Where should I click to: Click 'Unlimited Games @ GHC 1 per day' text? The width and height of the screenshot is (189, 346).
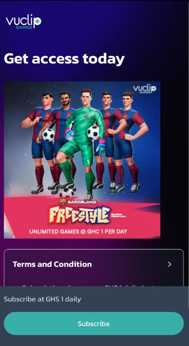point(78,232)
